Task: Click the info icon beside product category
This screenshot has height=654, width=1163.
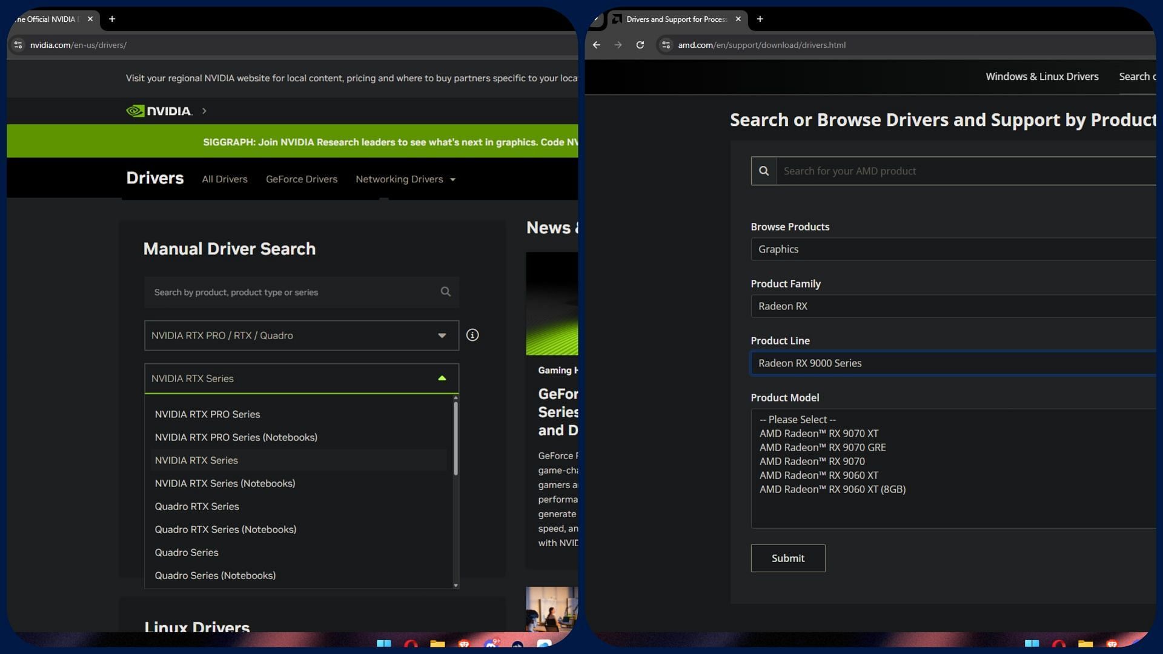Action: pyautogui.click(x=472, y=335)
